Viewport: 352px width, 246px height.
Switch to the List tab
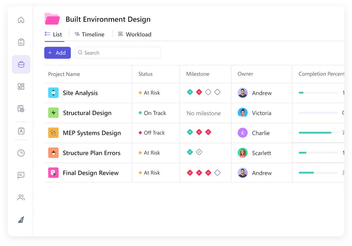coord(53,34)
